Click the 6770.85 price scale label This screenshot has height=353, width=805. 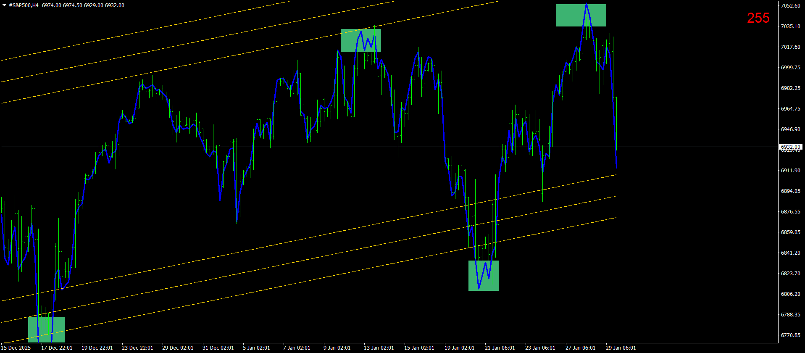(x=790, y=335)
